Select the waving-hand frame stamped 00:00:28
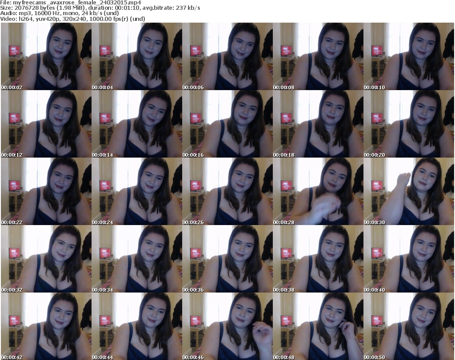This screenshot has width=455, height=360. pyautogui.click(x=318, y=191)
